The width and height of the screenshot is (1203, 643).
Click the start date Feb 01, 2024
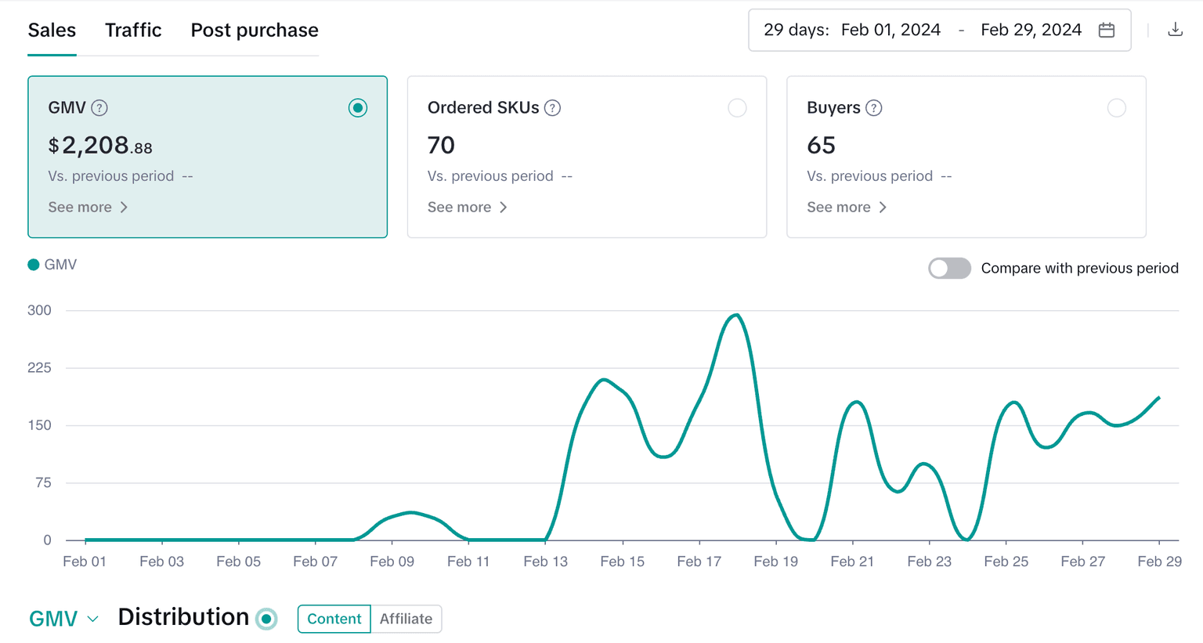click(x=891, y=30)
